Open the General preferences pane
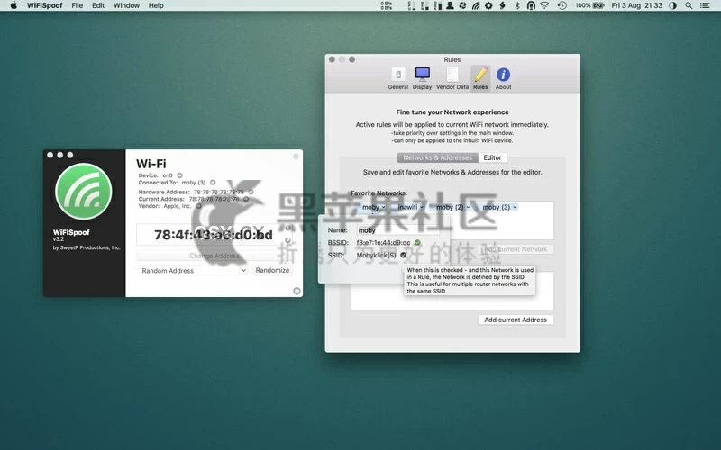The image size is (721, 450). coord(398,78)
